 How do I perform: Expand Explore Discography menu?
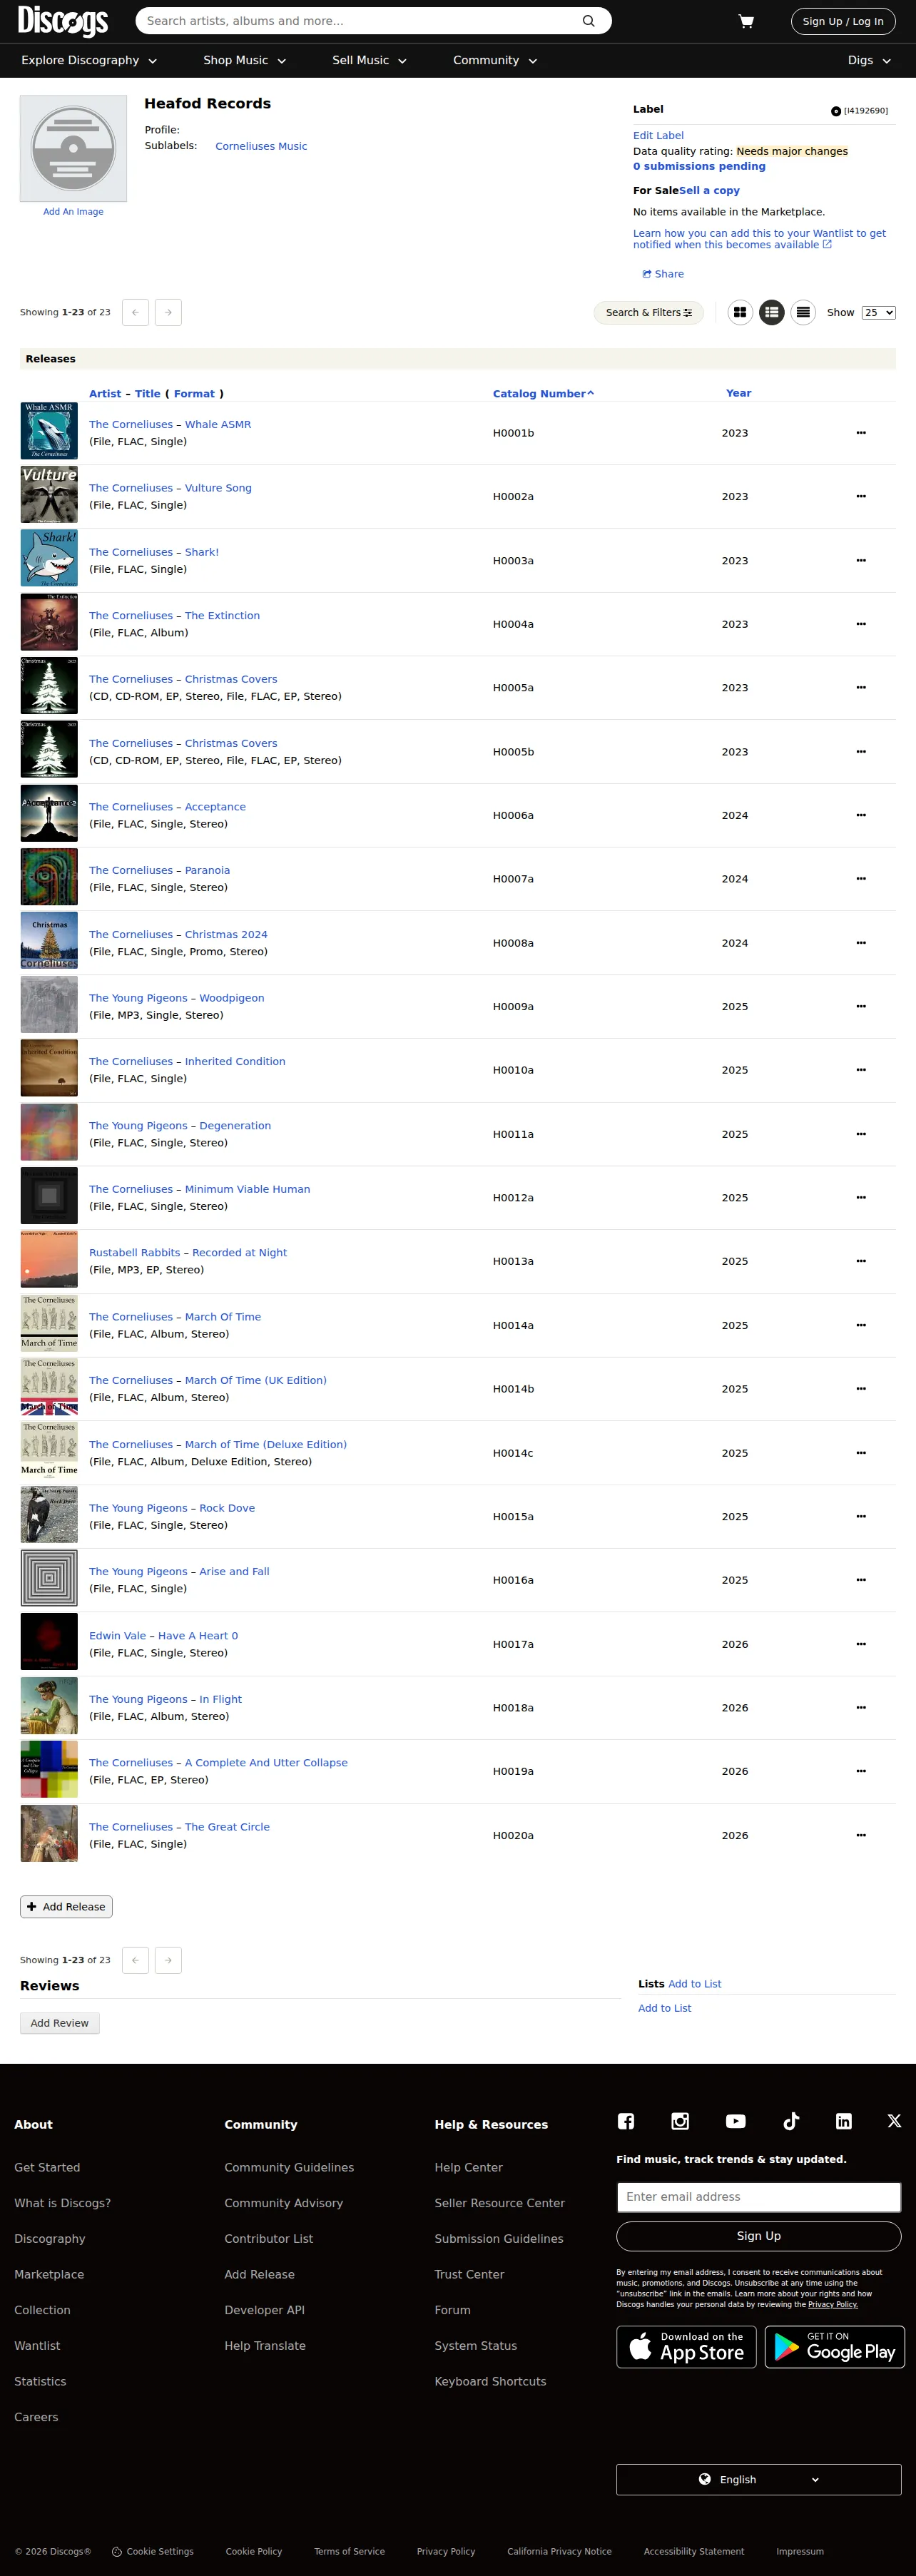click(x=89, y=60)
